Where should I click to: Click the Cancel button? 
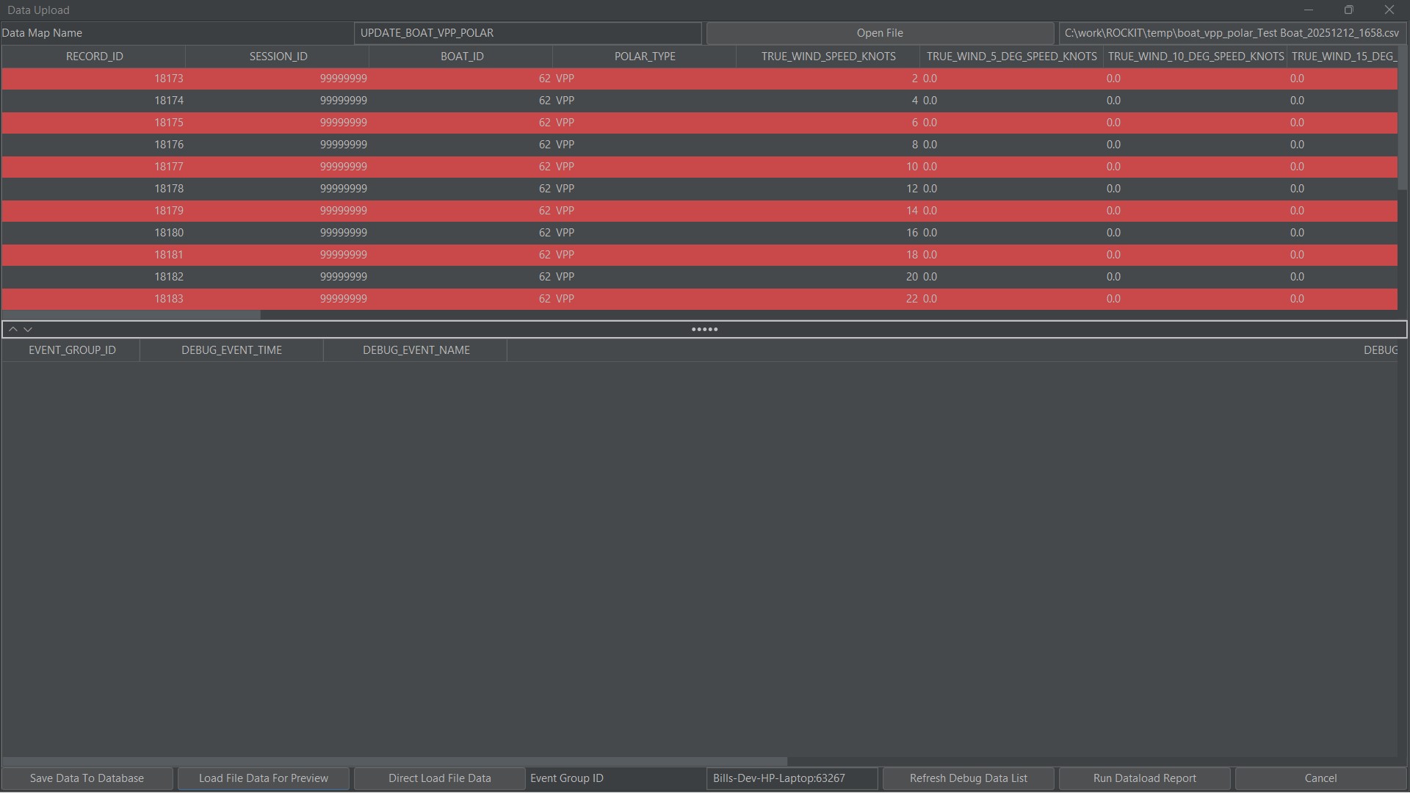[1320, 778]
